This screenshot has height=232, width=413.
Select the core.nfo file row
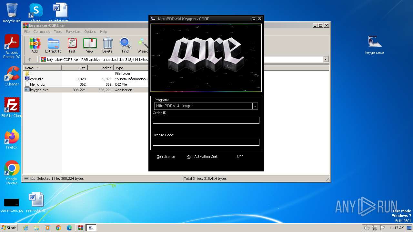pyautogui.click(x=86, y=79)
